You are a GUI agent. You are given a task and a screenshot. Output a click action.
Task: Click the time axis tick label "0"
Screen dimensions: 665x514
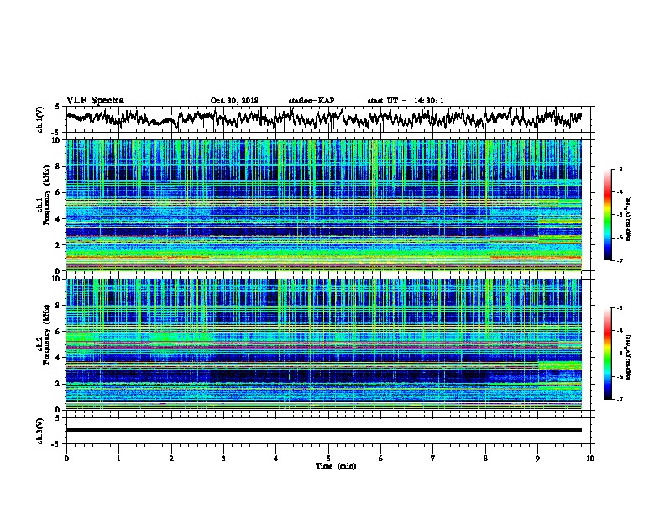click(66, 459)
